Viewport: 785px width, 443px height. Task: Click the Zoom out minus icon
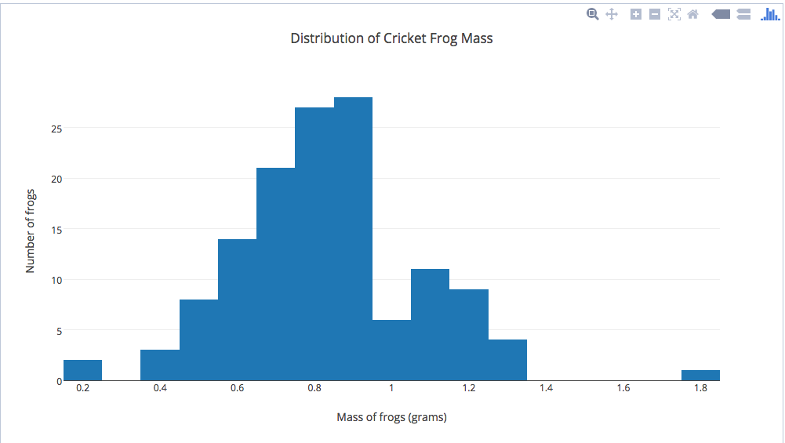(x=655, y=14)
